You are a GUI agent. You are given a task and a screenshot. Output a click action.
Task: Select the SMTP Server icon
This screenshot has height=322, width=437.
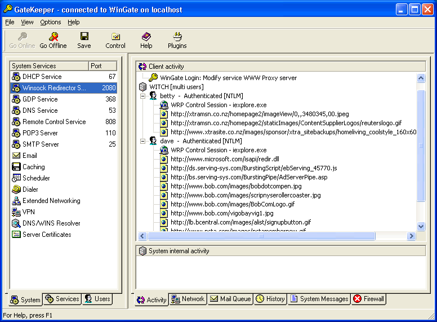click(16, 144)
